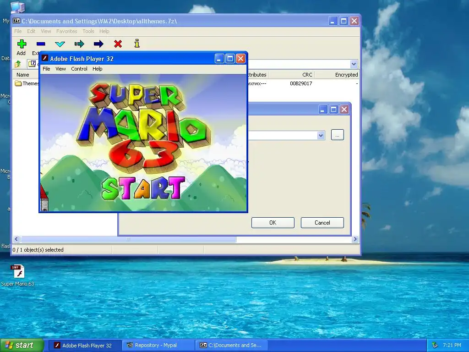469x352 pixels.
Task: Click the blue minus Extract icon
Action: 41,44
